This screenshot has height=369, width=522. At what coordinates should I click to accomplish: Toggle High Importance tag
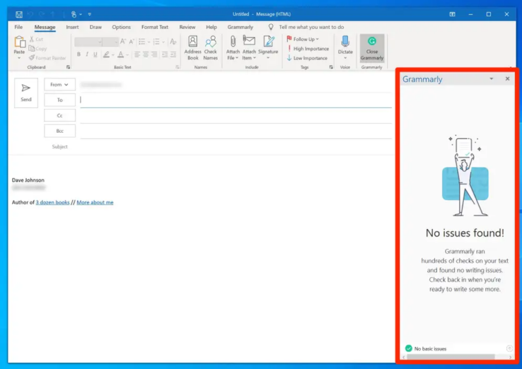307,48
